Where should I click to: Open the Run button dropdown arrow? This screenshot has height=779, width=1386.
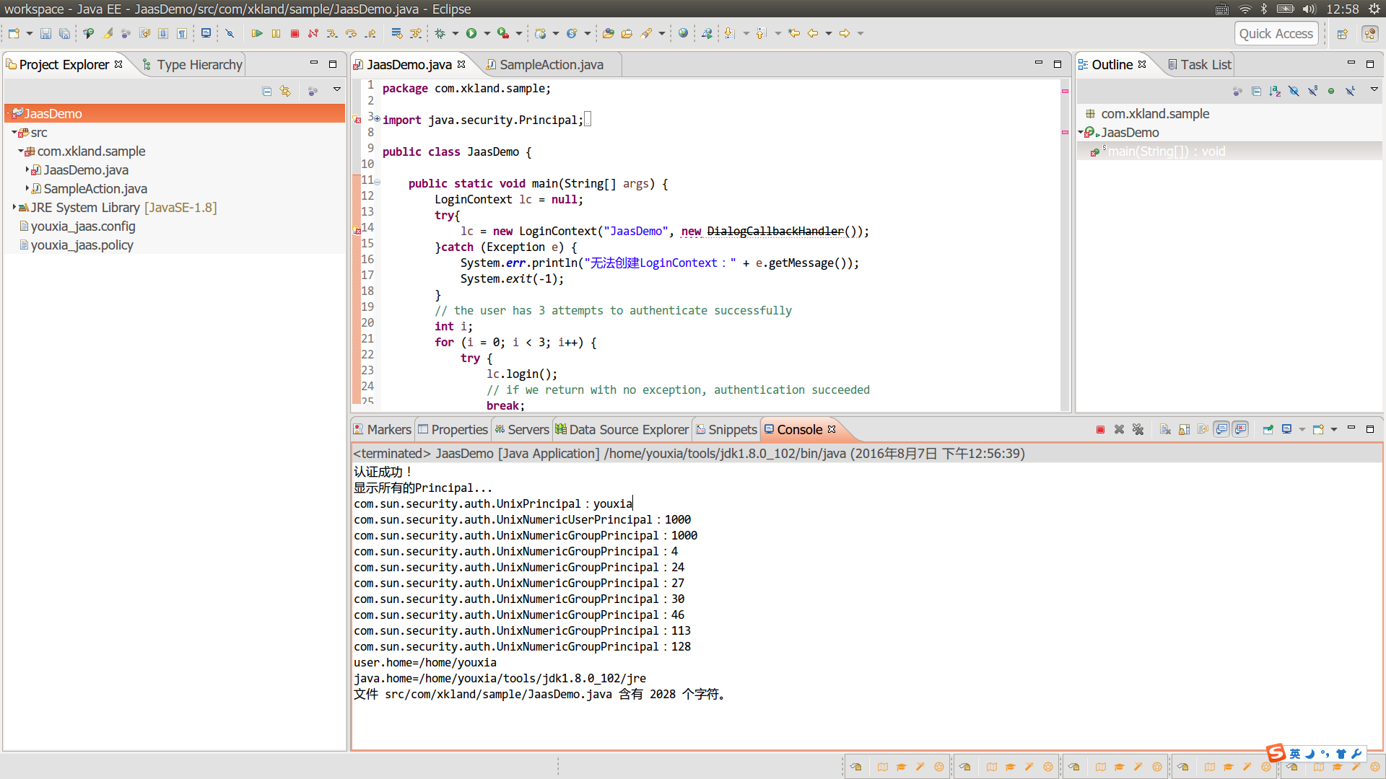tap(487, 33)
